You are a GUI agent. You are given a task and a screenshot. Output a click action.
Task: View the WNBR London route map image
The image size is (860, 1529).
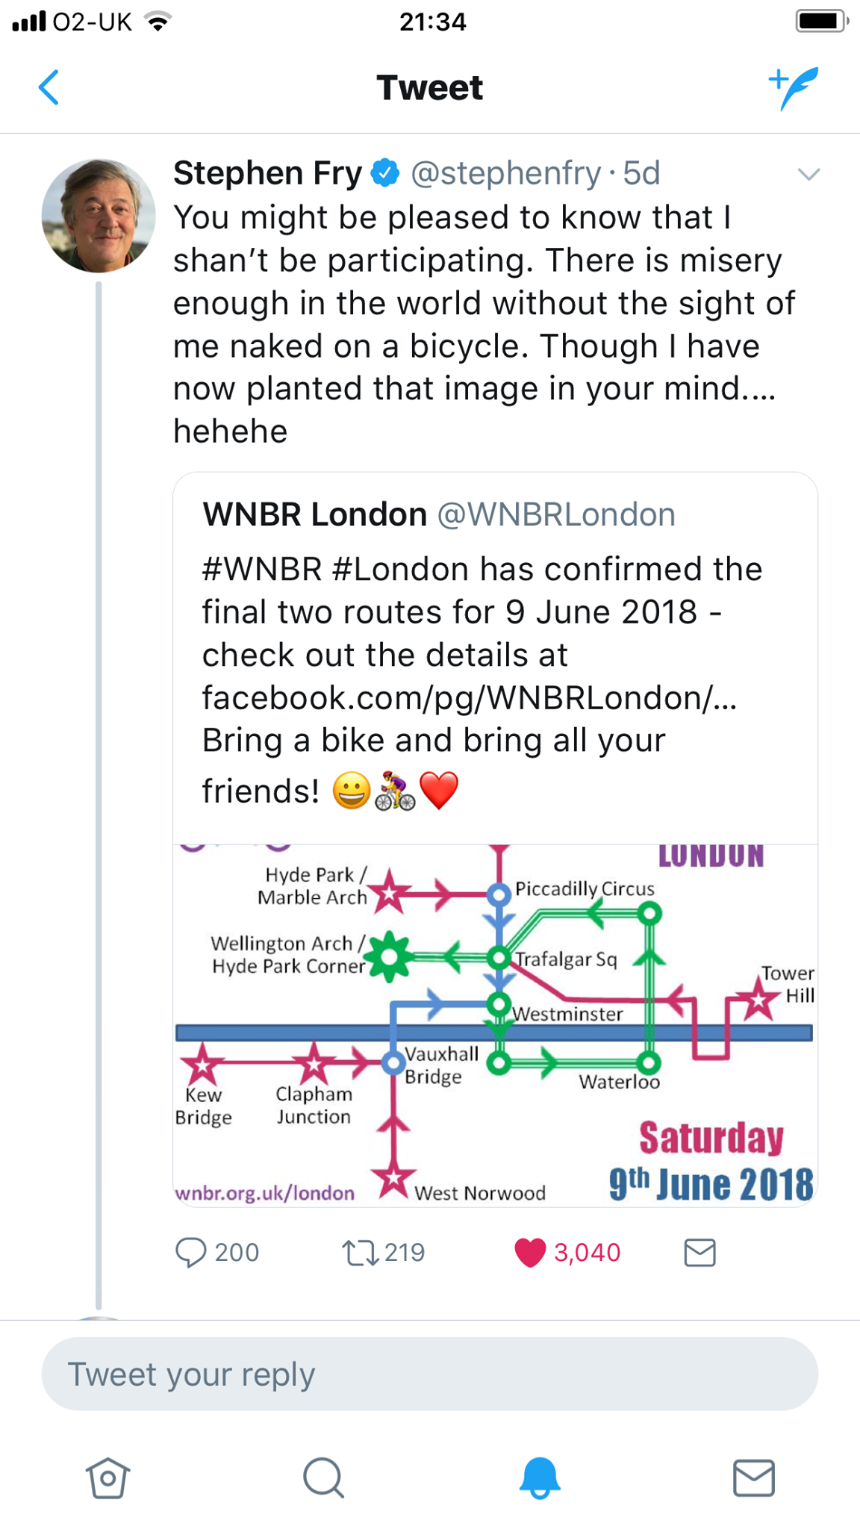tap(495, 1024)
